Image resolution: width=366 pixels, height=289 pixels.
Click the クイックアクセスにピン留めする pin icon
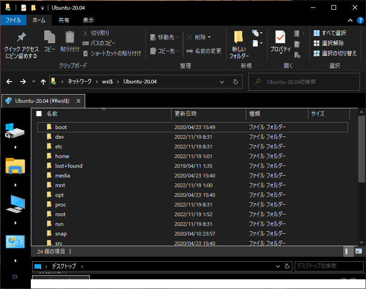tap(21, 37)
